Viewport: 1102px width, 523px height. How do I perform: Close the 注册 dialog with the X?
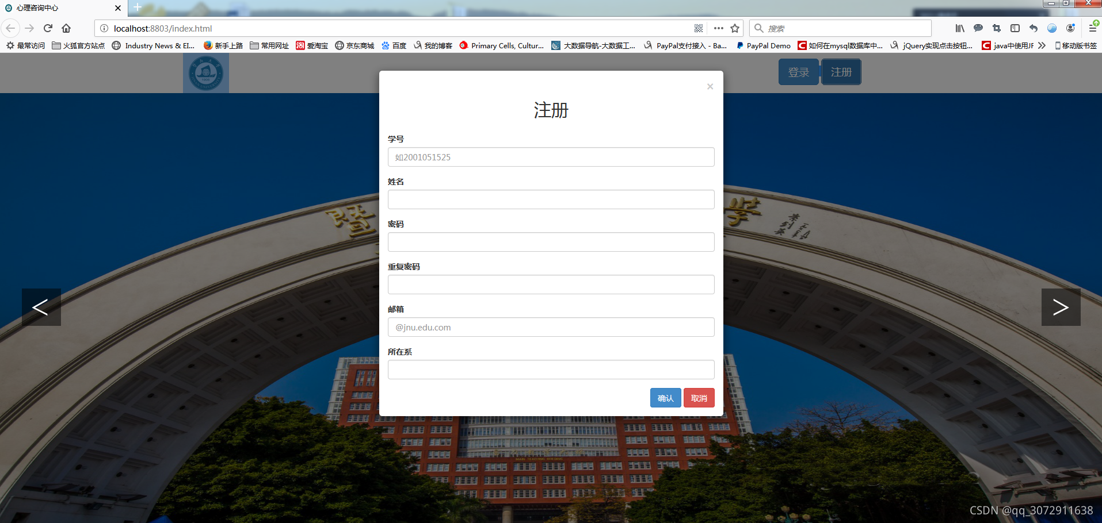tap(710, 86)
